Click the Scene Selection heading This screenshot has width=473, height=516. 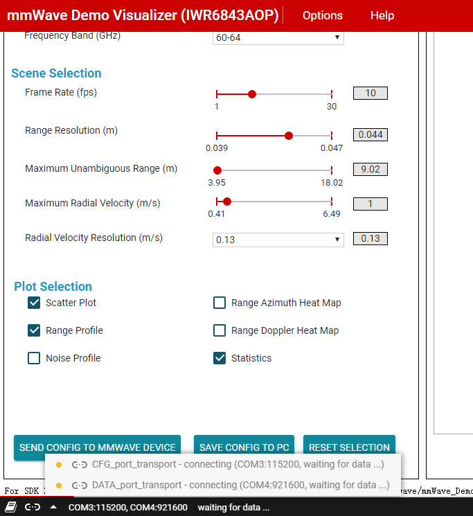(56, 73)
